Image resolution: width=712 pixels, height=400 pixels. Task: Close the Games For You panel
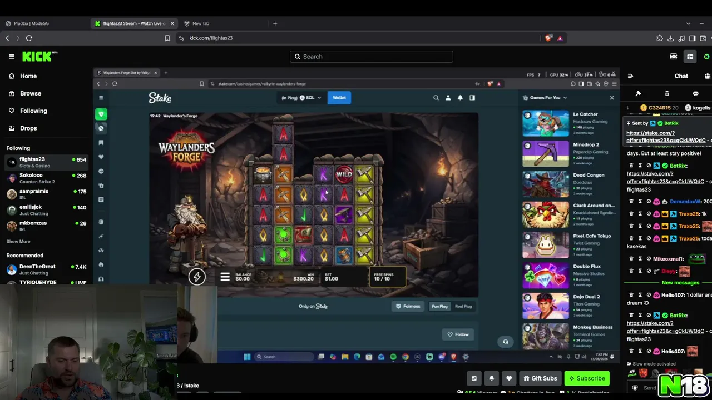(x=612, y=98)
